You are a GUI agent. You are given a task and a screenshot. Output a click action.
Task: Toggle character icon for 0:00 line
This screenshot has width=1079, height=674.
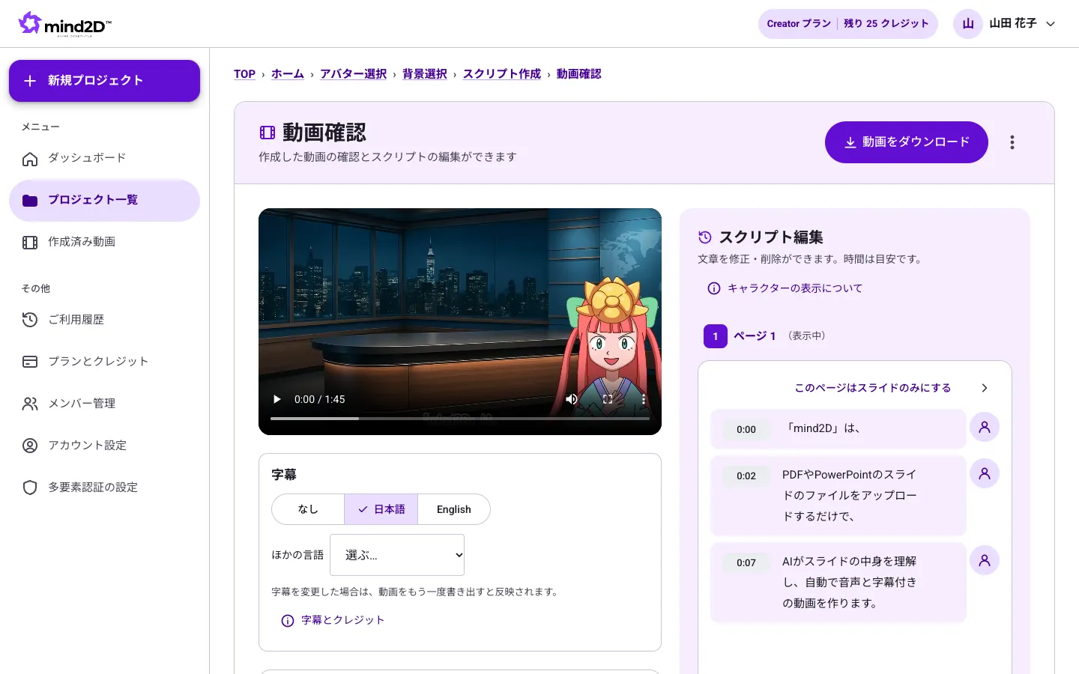(985, 427)
